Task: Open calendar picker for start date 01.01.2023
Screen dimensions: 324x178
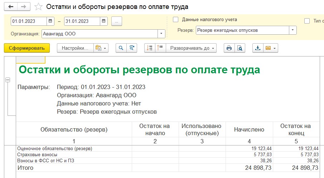Action: [50, 21]
